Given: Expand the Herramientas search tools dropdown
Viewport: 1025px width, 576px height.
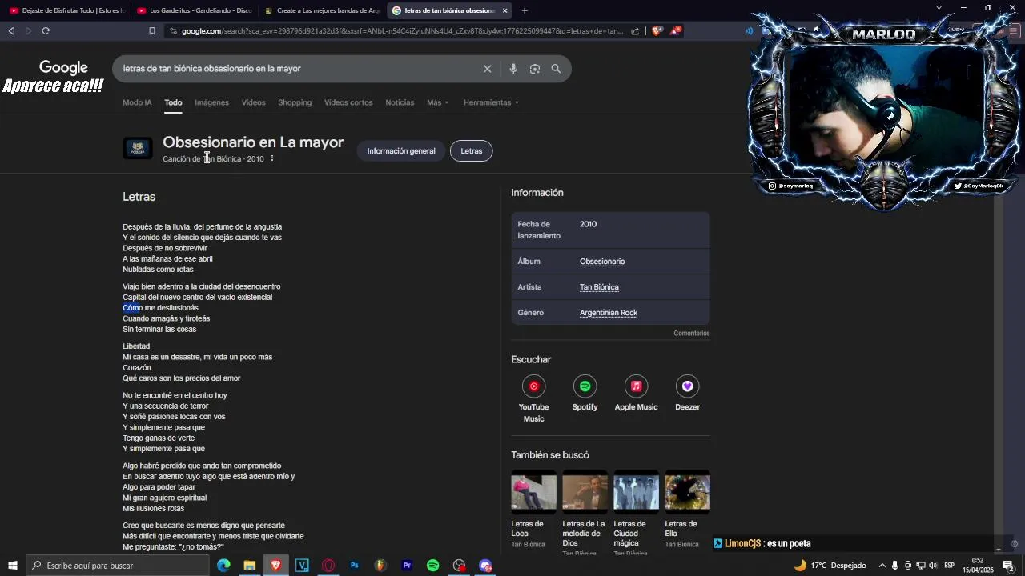Looking at the screenshot, I should point(491,102).
